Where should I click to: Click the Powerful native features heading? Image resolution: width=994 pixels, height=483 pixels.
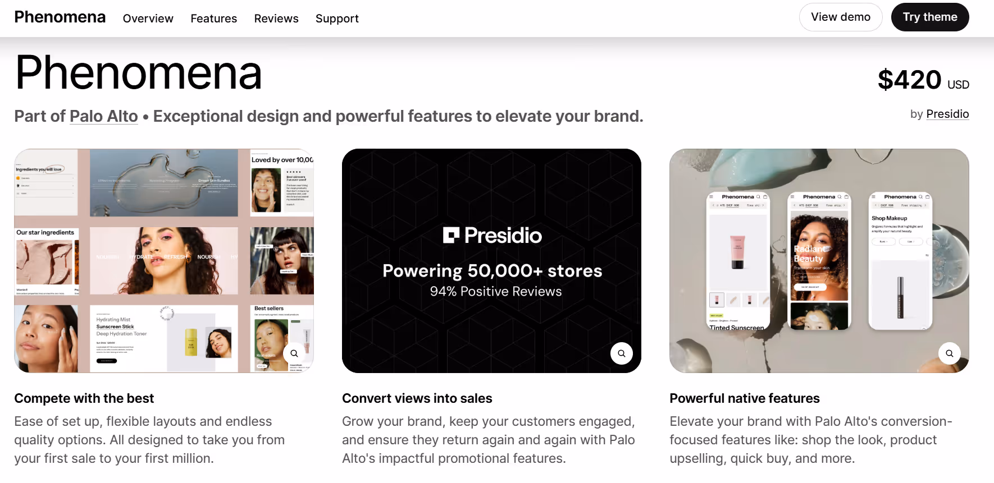pyautogui.click(x=745, y=398)
